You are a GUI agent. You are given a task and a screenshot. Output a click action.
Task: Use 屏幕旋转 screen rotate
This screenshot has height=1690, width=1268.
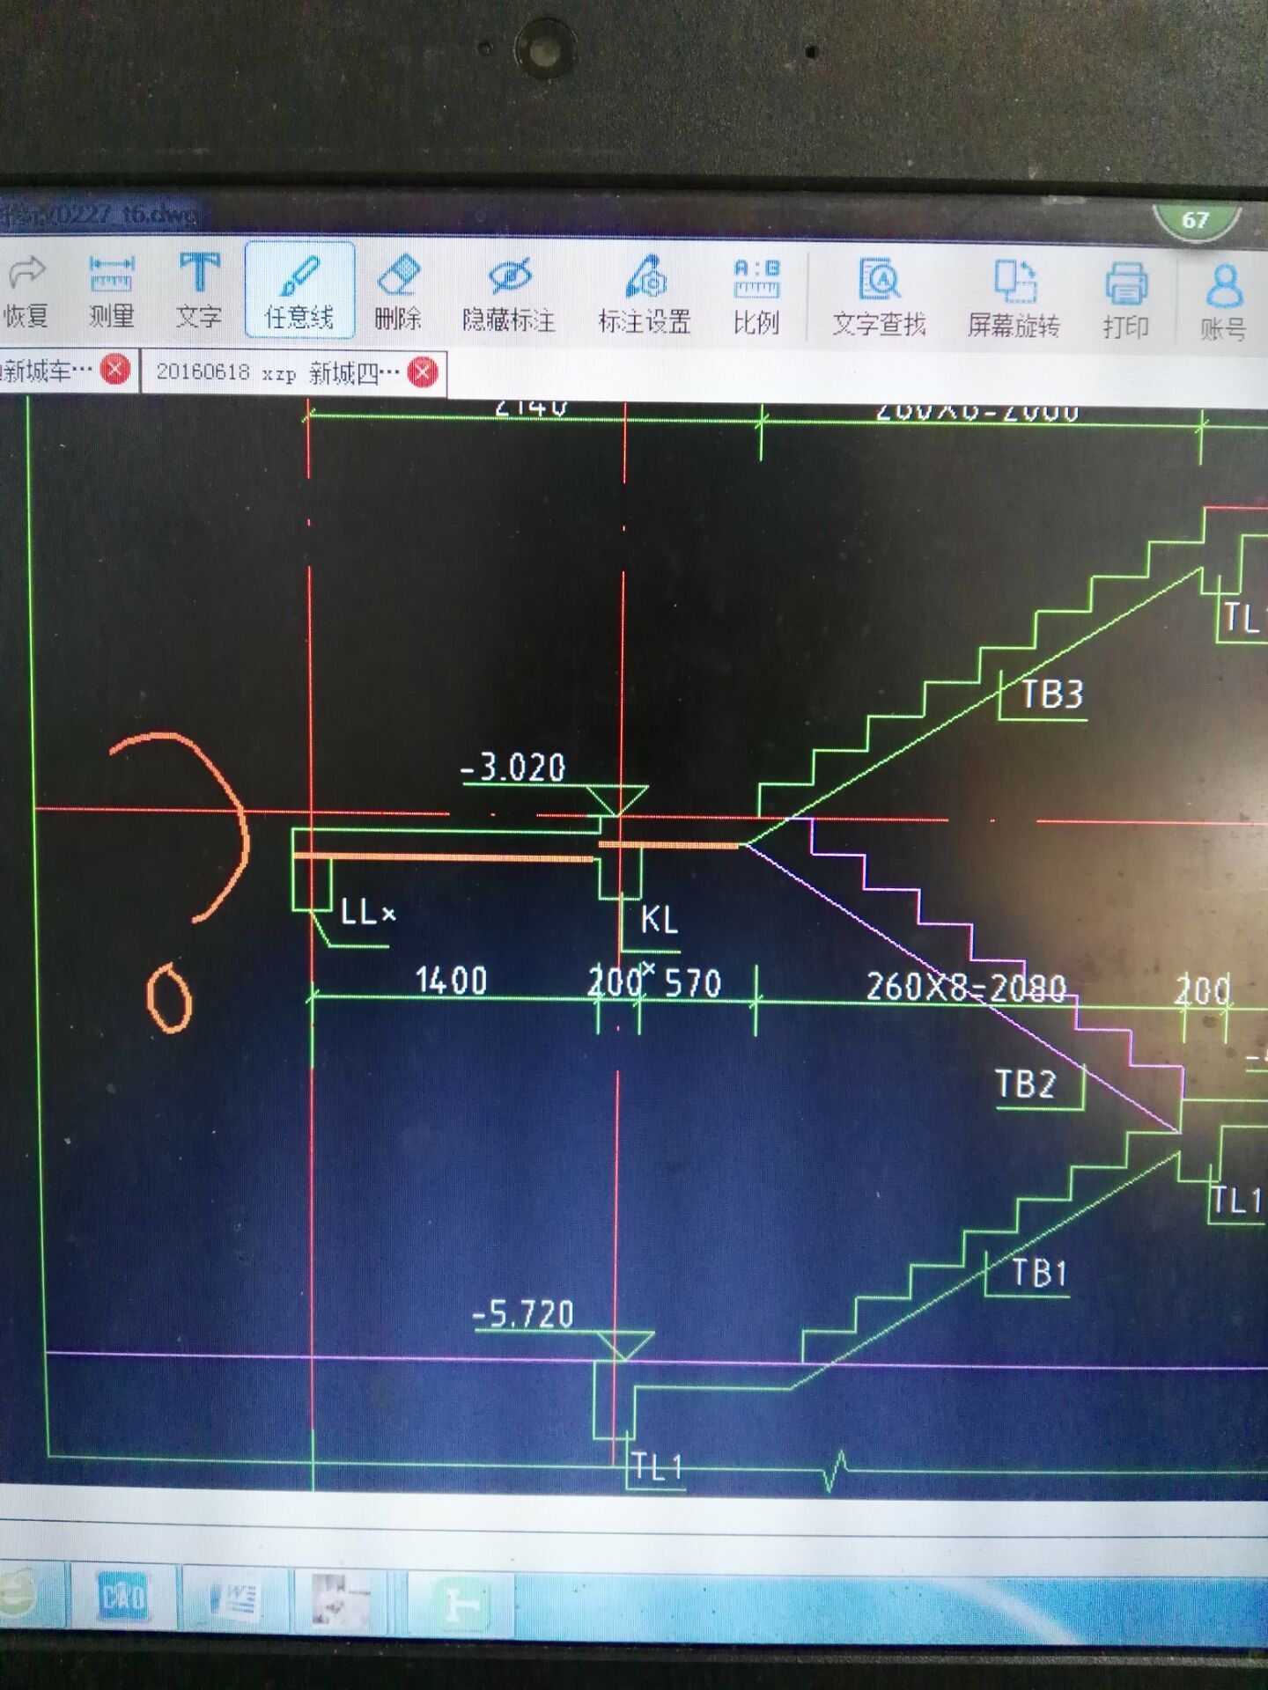(1014, 301)
